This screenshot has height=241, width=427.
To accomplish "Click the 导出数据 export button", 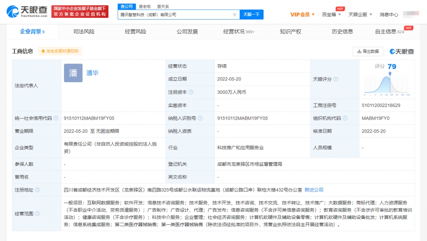I will [368, 52].
